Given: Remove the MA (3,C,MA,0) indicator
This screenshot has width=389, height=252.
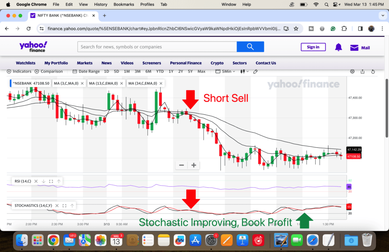Looking at the screenshot, I should [x=82, y=83].
